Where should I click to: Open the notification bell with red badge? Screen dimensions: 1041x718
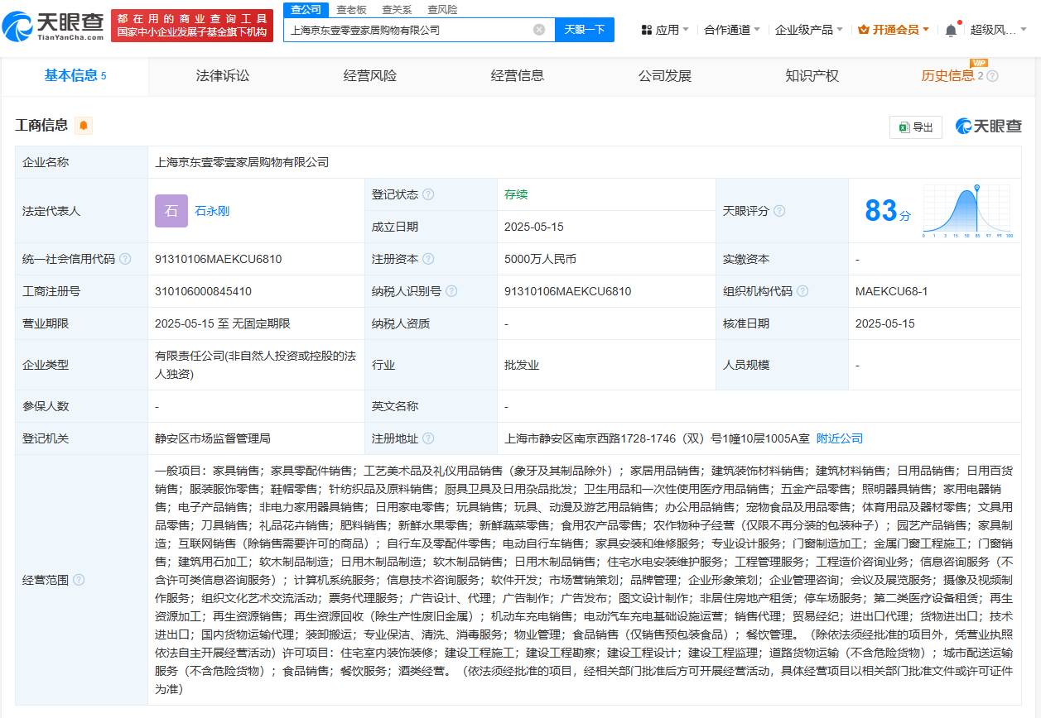(x=951, y=29)
